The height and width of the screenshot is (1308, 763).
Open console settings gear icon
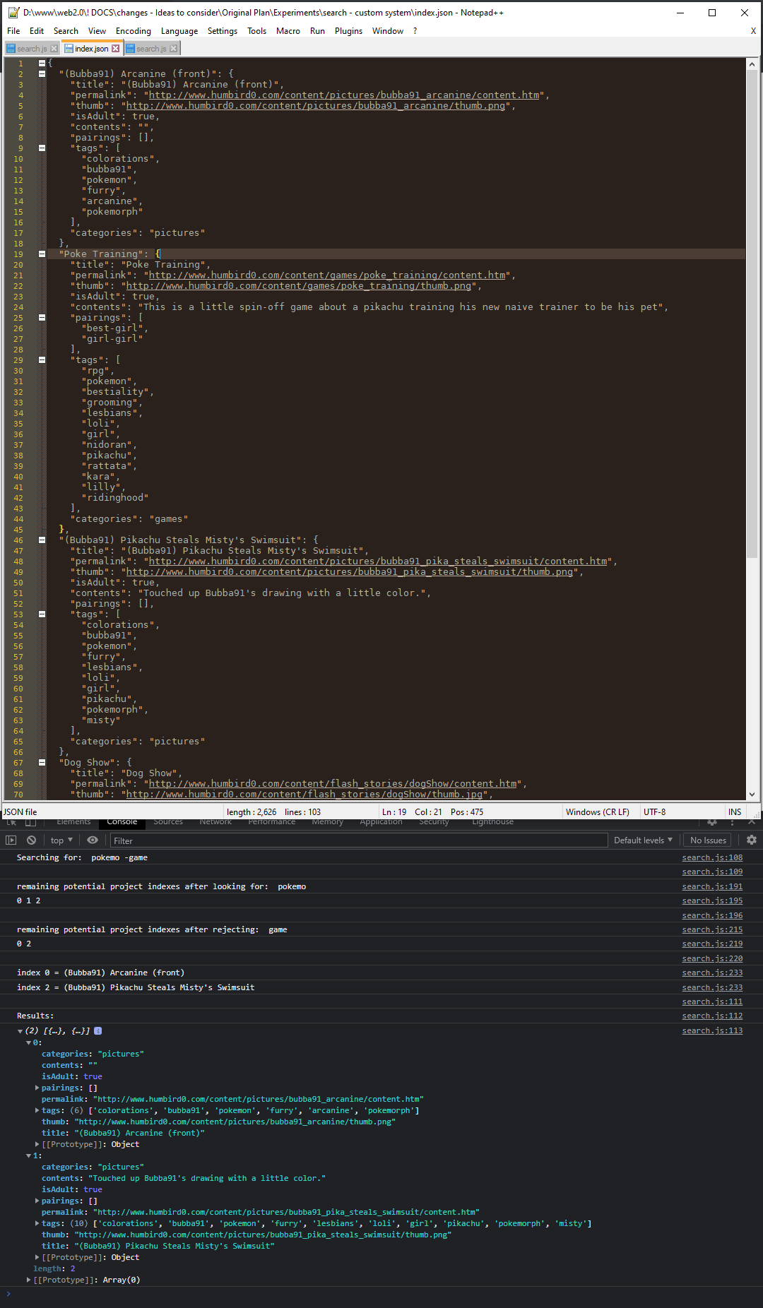pyautogui.click(x=751, y=840)
